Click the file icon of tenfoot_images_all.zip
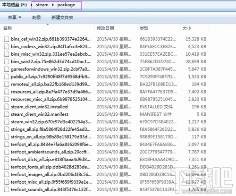The image size is (236, 196). tap(7, 174)
